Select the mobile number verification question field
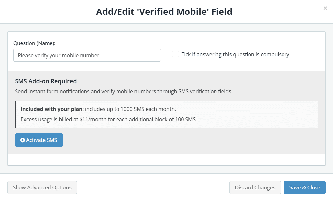This screenshot has width=333, height=201. pos(87,55)
